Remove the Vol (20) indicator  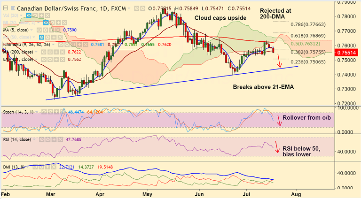(x=47, y=15)
